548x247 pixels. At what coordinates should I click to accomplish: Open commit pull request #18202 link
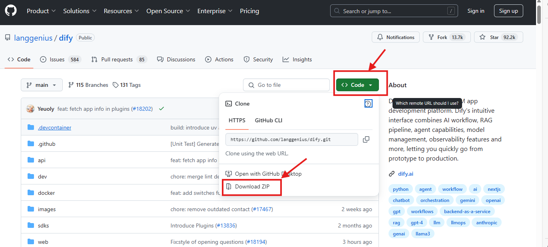pos(142,108)
